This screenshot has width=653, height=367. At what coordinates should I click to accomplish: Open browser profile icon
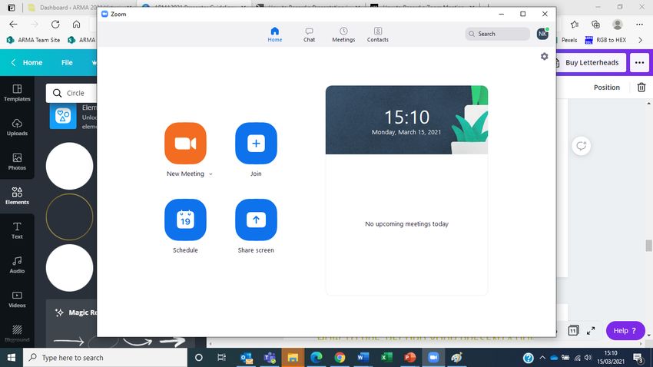[x=618, y=24]
